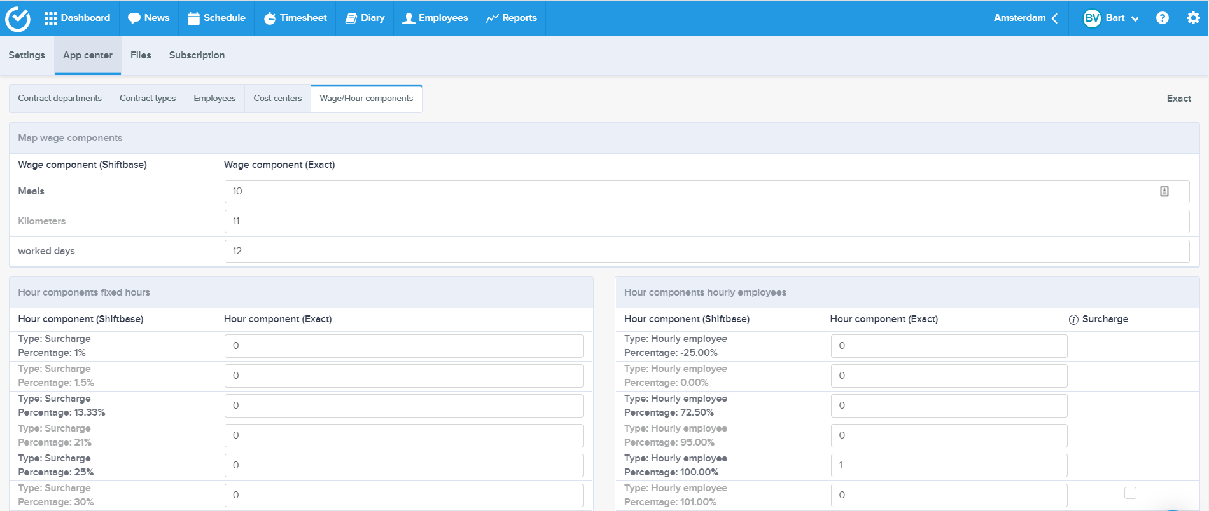Open the help question mark icon

click(1163, 18)
